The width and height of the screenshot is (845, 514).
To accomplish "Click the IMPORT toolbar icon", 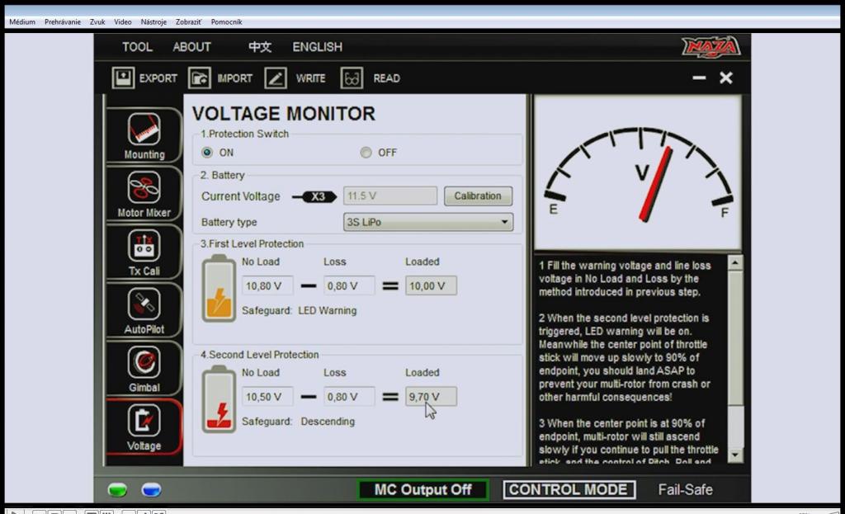I will (199, 78).
